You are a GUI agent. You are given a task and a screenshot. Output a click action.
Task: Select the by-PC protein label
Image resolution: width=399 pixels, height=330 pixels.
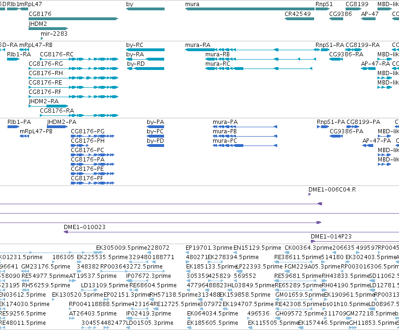point(155,131)
